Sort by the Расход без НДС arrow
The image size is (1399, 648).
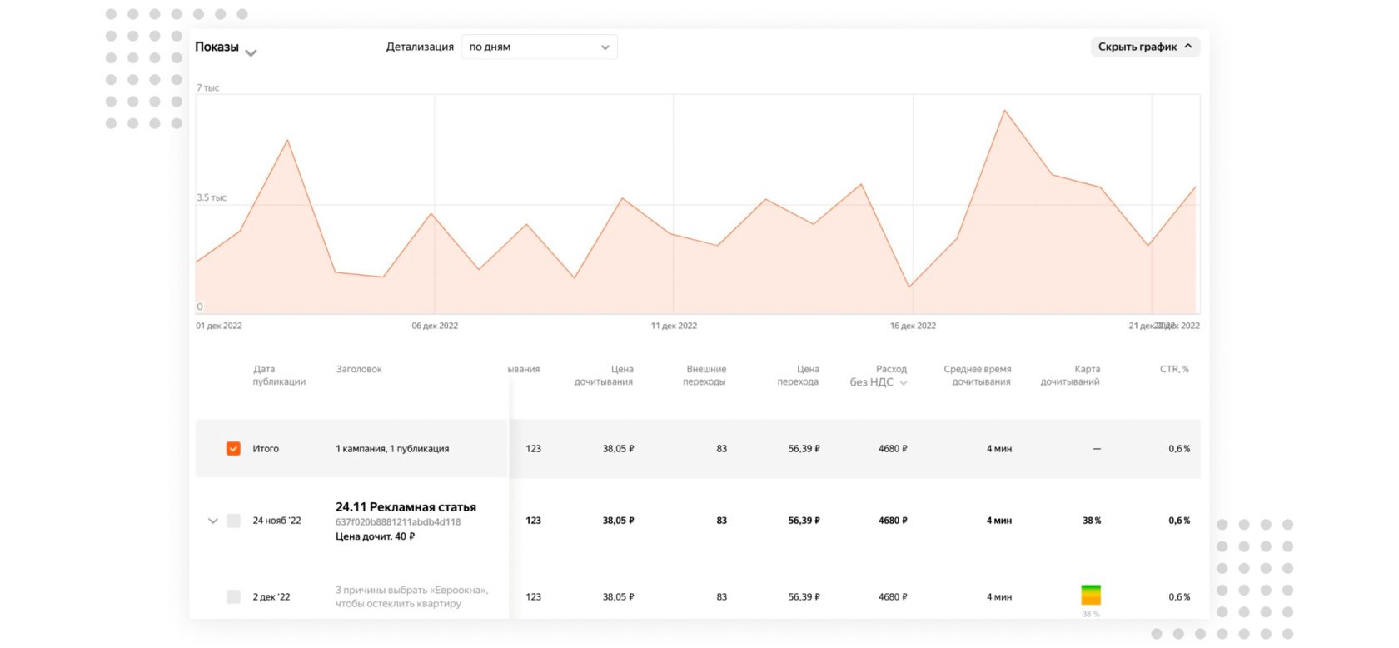(904, 383)
